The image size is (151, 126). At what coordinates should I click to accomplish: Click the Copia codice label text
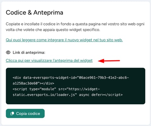click(x=28, y=113)
